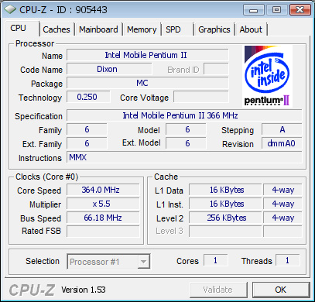The image size is (315, 302).
Task: Click the L1 Data associativity 4-way
Action: (x=282, y=190)
